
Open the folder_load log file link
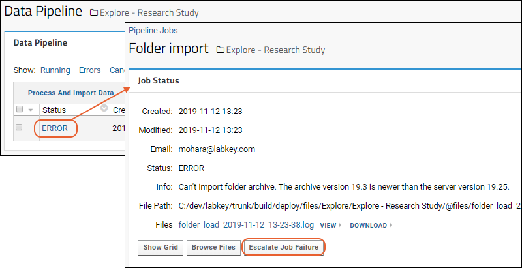pyautogui.click(x=247, y=225)
